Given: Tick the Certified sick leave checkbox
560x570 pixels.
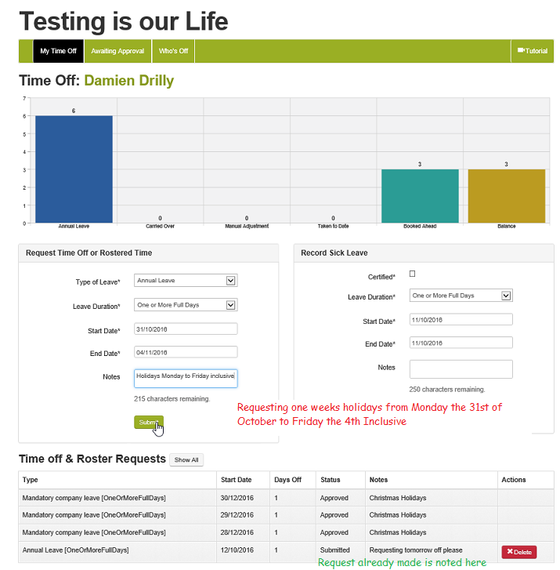Looking at the screenshot, I should [x=413, y=274].
